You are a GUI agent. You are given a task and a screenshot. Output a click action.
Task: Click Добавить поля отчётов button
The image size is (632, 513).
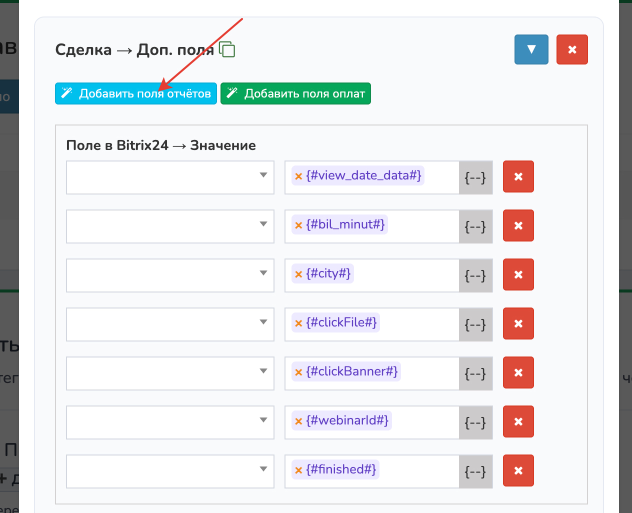(x=136, y=93)
